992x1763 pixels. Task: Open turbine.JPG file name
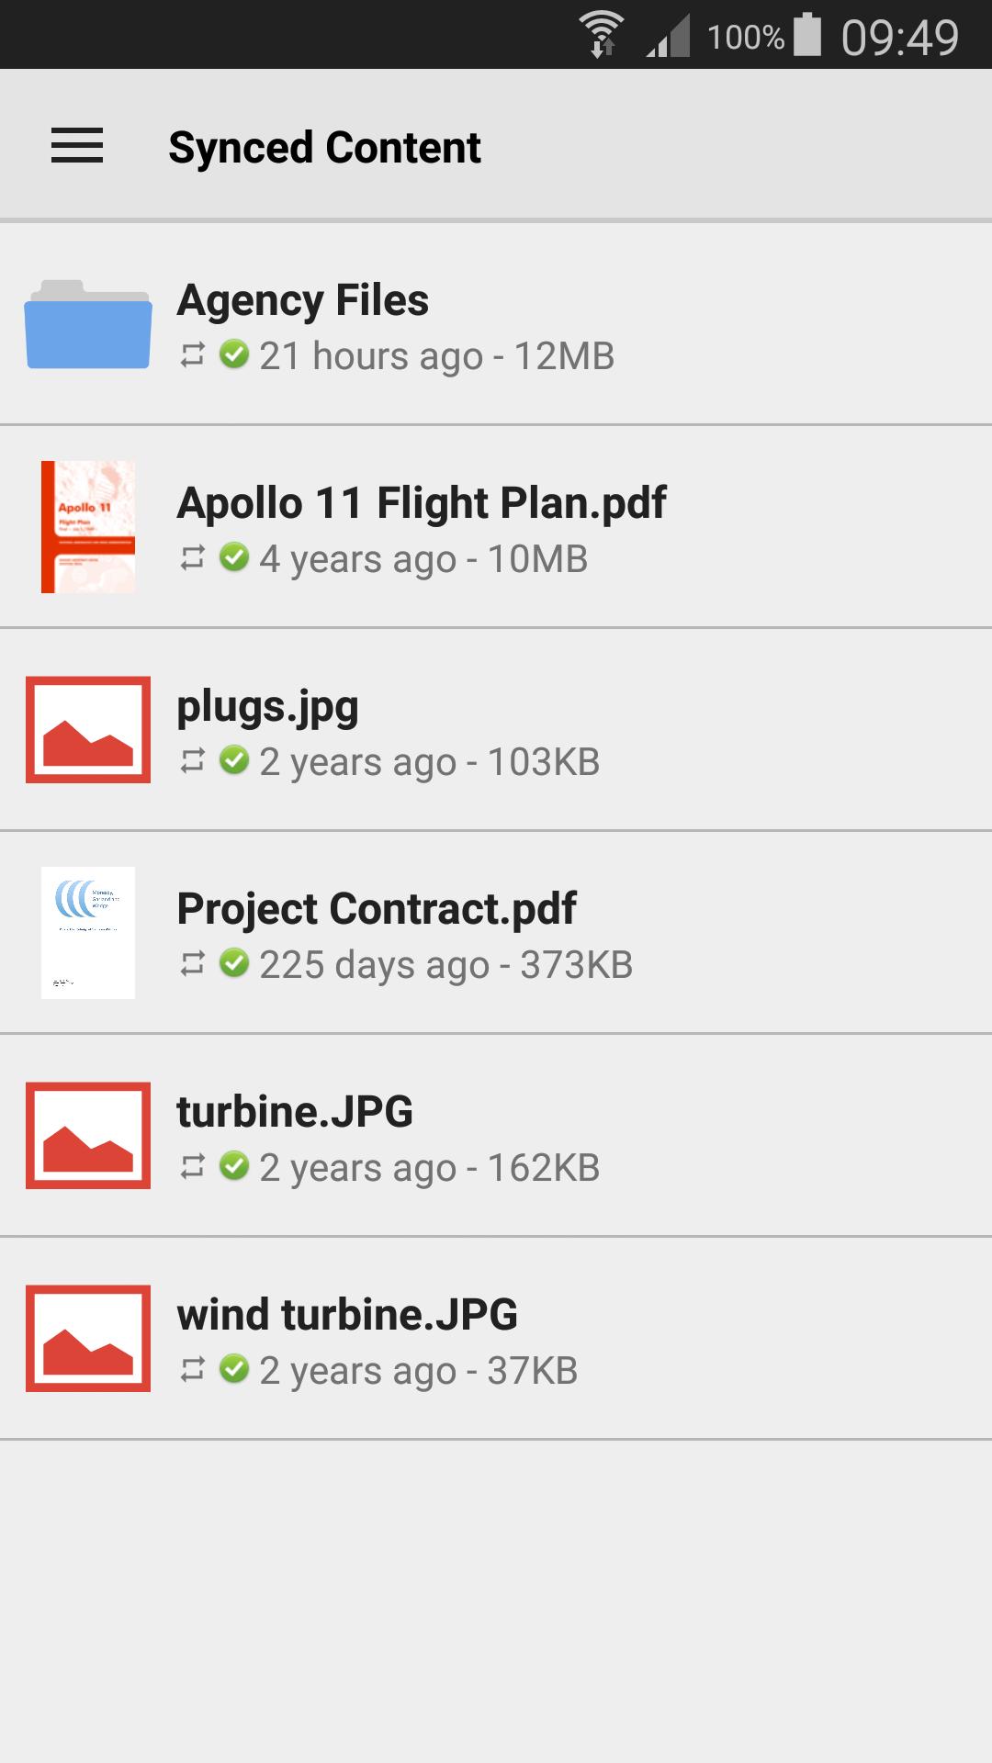click(295, 1112)
